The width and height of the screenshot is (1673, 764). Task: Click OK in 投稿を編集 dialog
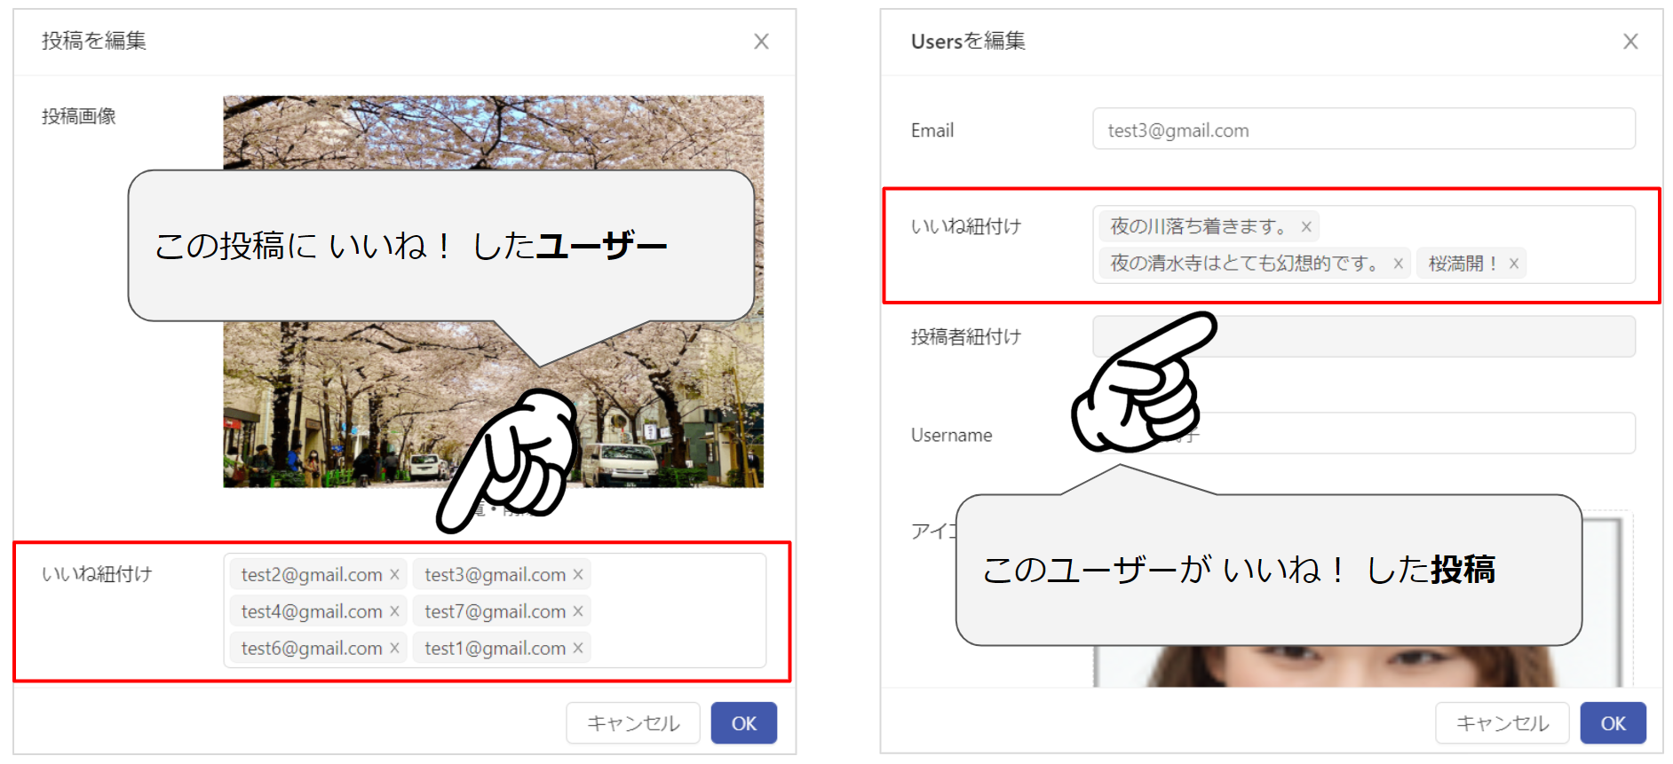click(744, 723)
